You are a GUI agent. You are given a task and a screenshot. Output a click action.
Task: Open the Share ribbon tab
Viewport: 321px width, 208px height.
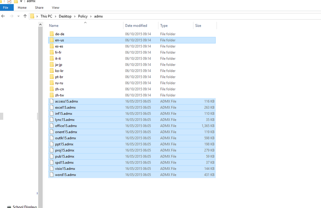[39, 8]
